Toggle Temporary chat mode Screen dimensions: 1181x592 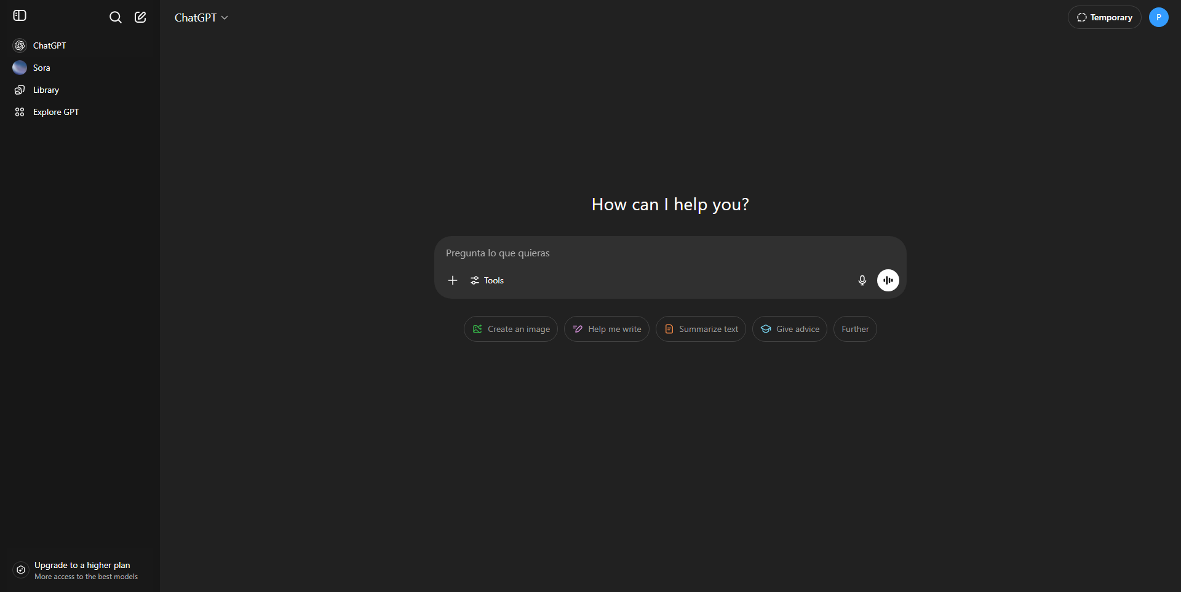click(1104, 17)
